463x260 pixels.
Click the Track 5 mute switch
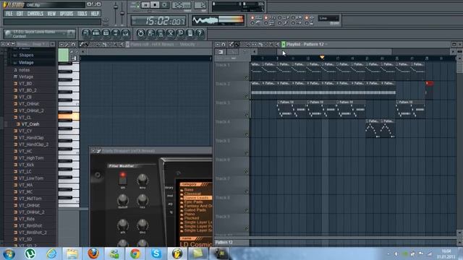click(246, 153)
